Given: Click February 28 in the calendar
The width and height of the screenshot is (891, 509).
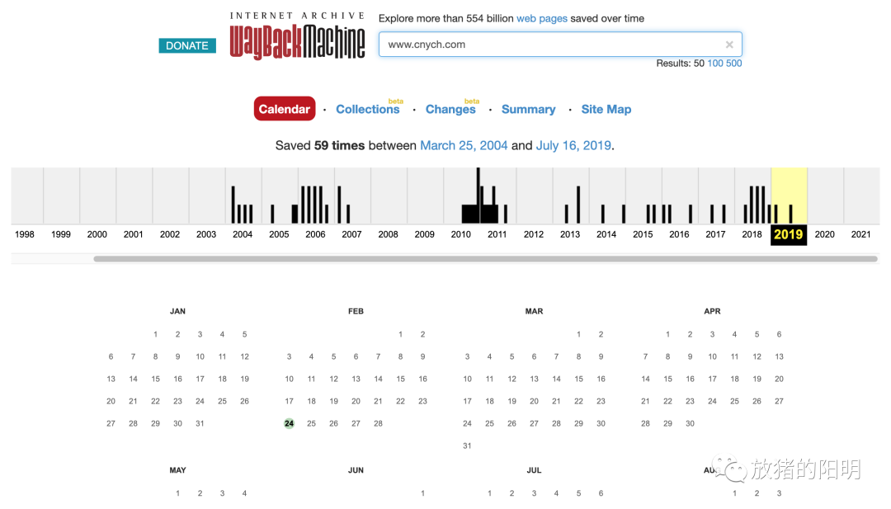Looking at the screenshot, I should point(378,423).
